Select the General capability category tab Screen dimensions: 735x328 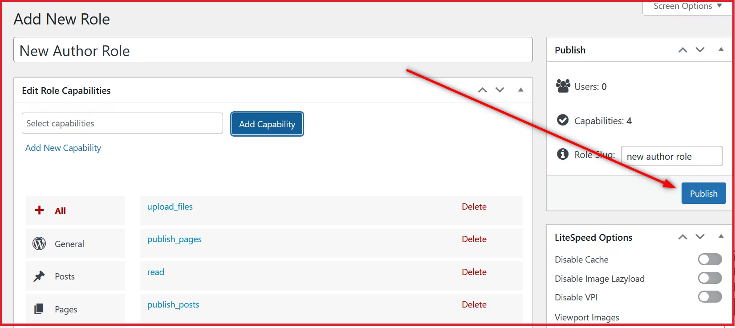click(75, 243)
